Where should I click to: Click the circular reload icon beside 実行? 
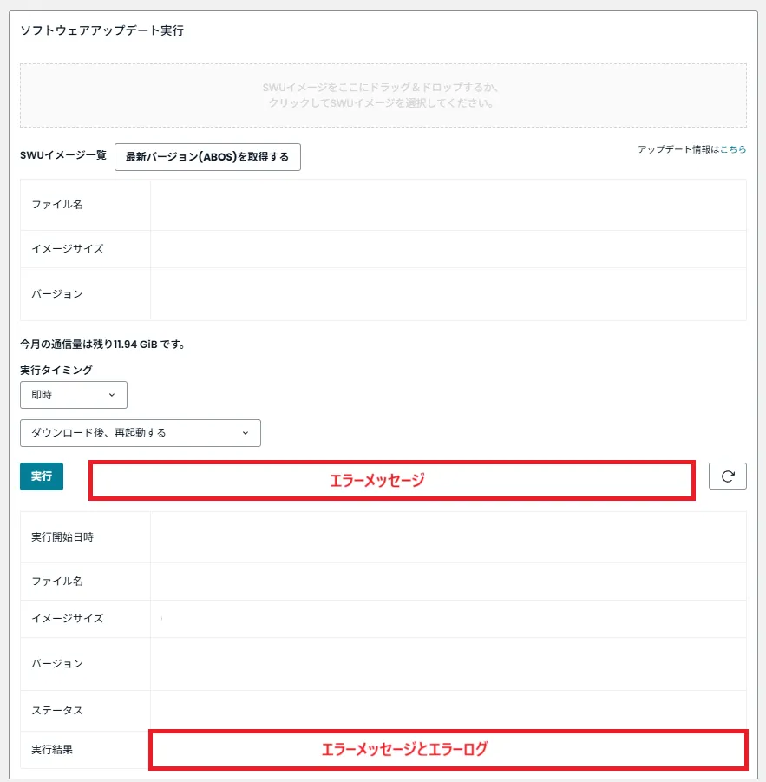(x=728, y=476)
